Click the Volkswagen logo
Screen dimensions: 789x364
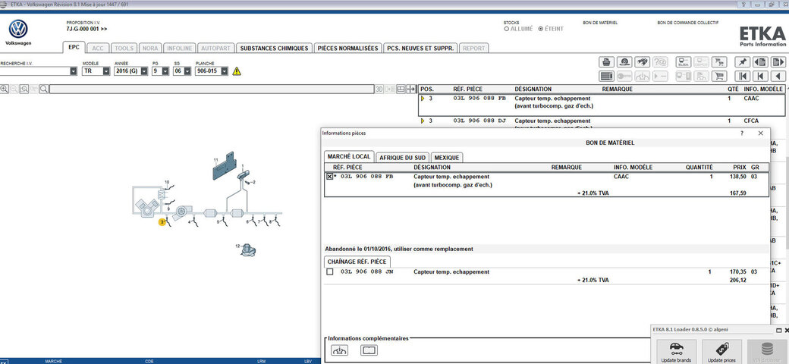coord(18,29)
